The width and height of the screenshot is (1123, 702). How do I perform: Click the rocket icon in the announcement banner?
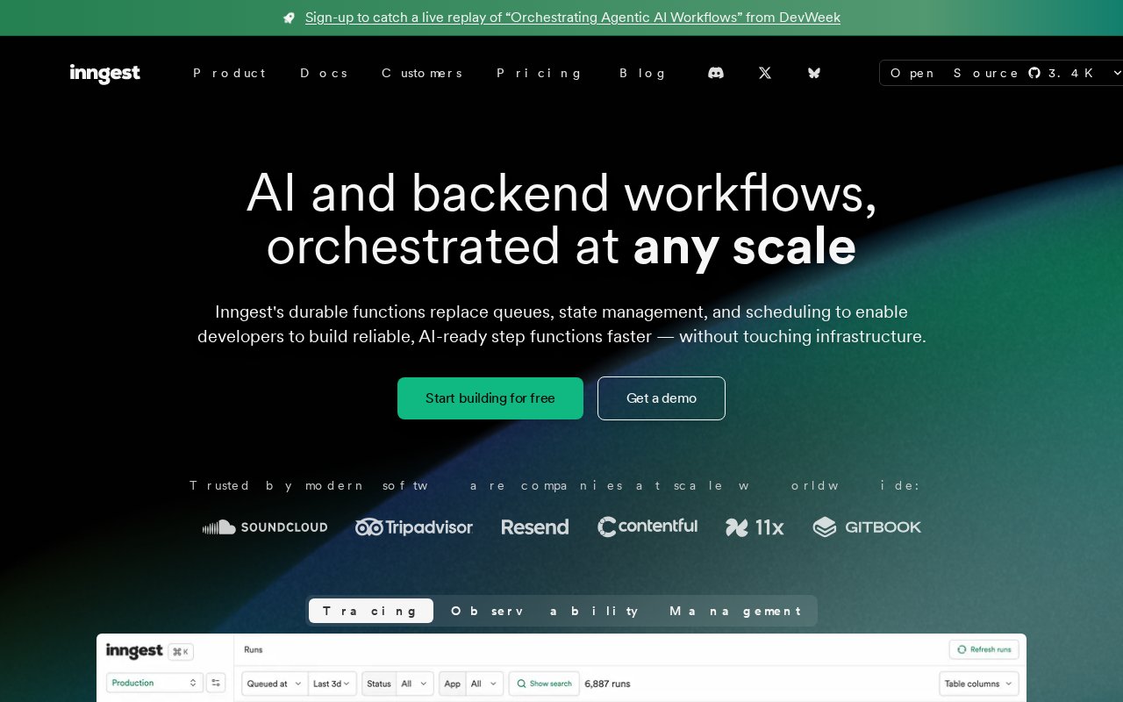pos(290,18)
